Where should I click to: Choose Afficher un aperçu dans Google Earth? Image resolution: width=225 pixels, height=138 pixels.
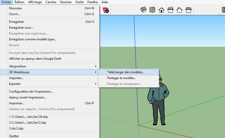click(50, 59)
